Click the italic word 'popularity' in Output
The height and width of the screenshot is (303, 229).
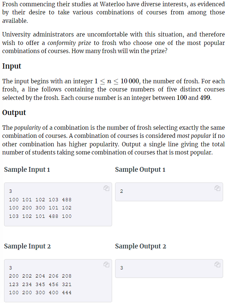[x=27, y=128]
